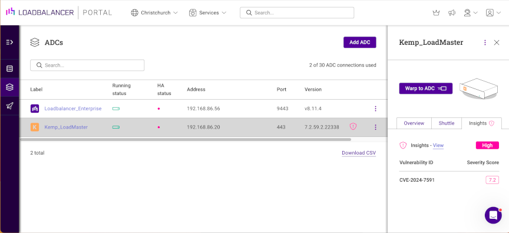Viewport: 509px width, 233px height.
Task: Click '2 of 30 ADC connections used' text
Action: [342, 65]
